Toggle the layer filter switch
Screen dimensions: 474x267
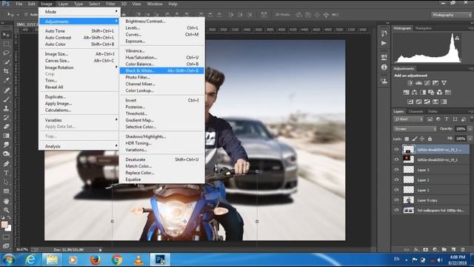pos(472,119)
